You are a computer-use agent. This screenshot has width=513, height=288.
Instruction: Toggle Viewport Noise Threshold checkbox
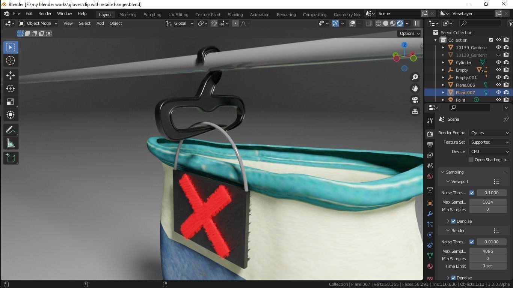click(472, 193)
